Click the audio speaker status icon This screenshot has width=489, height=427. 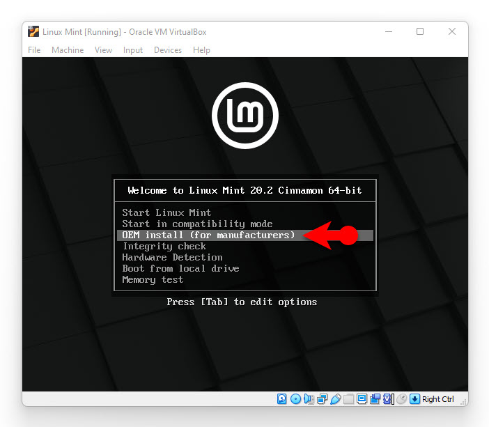point(309,399)
